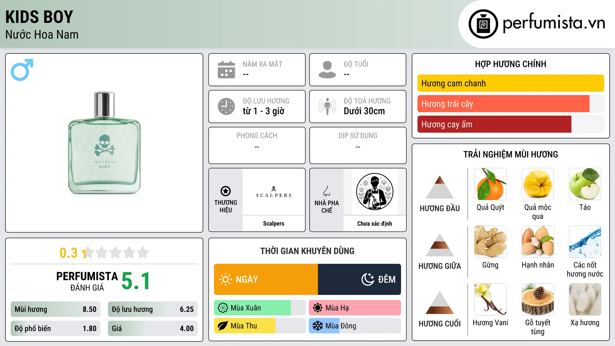Click the sillage icon for Độ toả hương
The height and width of the screenshot is (346, 615).
click(x=327, y=106)
